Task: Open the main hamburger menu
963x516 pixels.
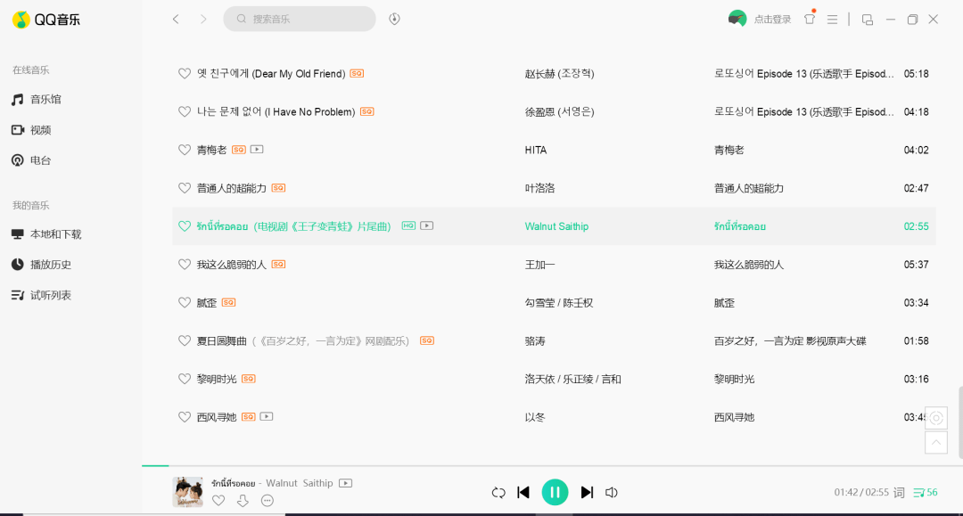Action: click(x=832, y=20)
